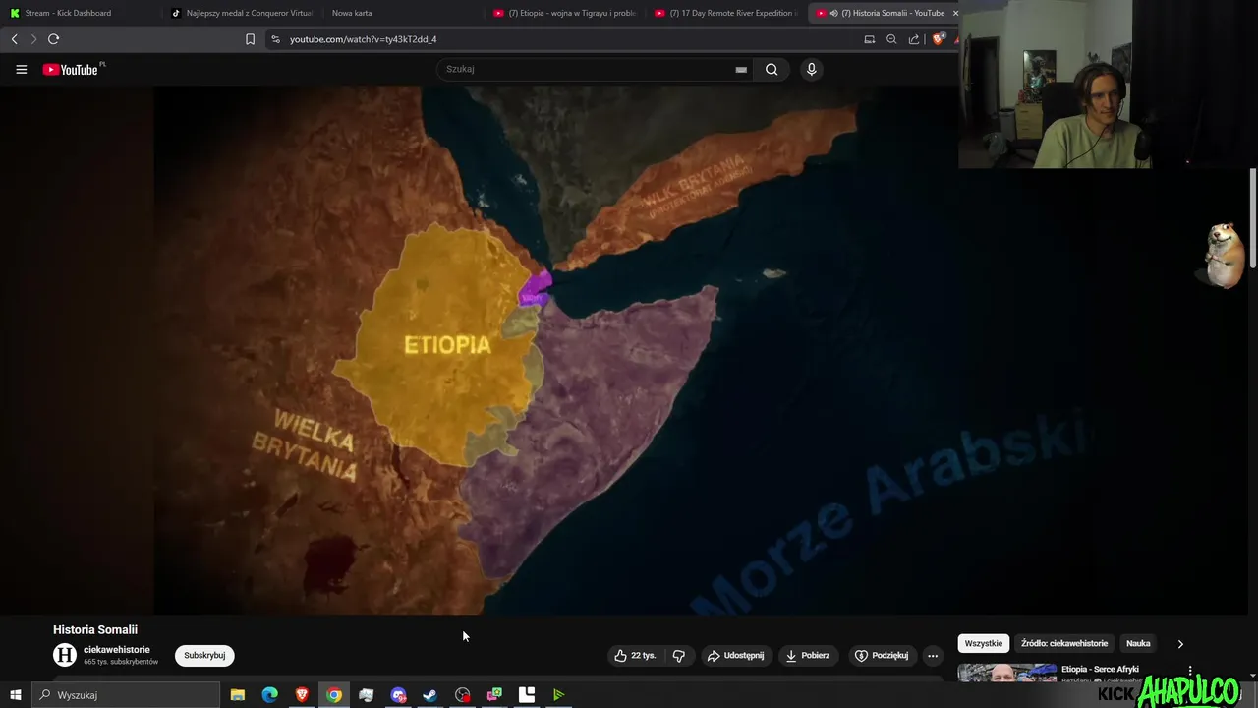The height and width of the screenshot is (708, 1258).
Task: Mute the Historia Somalii tab audio icon
Action: click(x=833, y=13)
